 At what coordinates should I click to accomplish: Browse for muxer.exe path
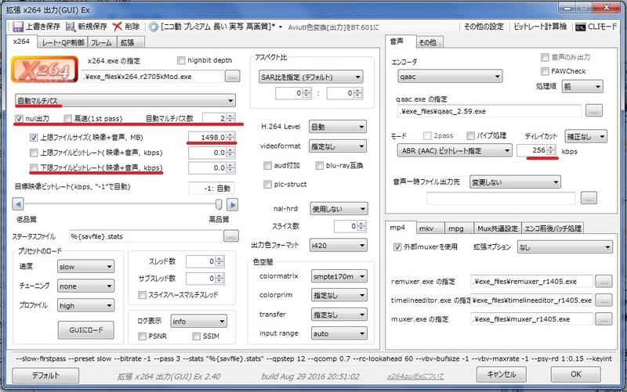point(603,319)
